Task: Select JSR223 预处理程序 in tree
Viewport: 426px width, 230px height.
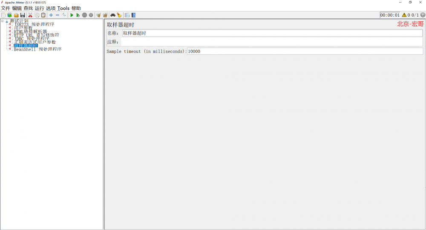Action: pyautogui.click(x=34, y=24)
